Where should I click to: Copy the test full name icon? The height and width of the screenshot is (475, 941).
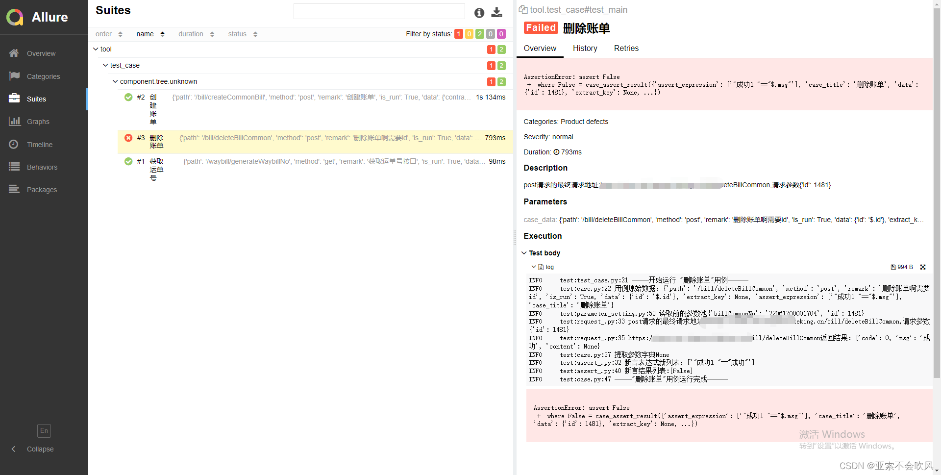[x=523, y=10]
